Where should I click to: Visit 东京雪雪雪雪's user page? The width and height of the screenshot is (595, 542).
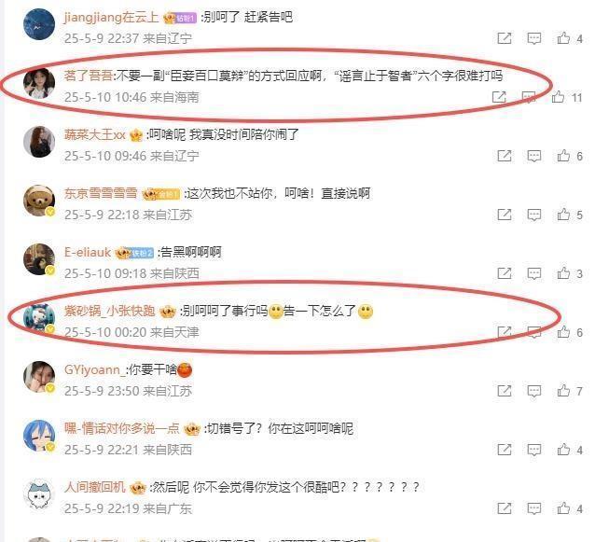coord(101,194)
